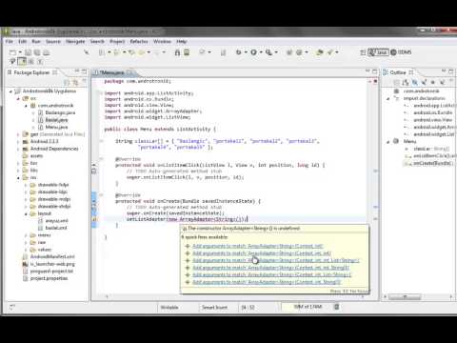Collapse the res folder node
Screen dimensions: 457x343
coord(18,178)
